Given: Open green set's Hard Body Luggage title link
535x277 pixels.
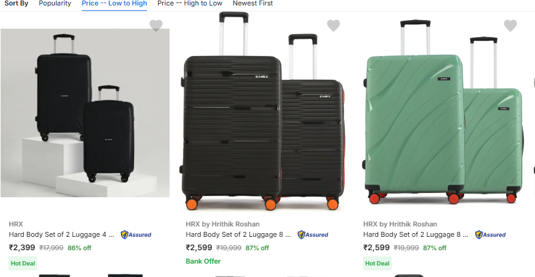Looking at the screenshot, I should tap(416, 234).
